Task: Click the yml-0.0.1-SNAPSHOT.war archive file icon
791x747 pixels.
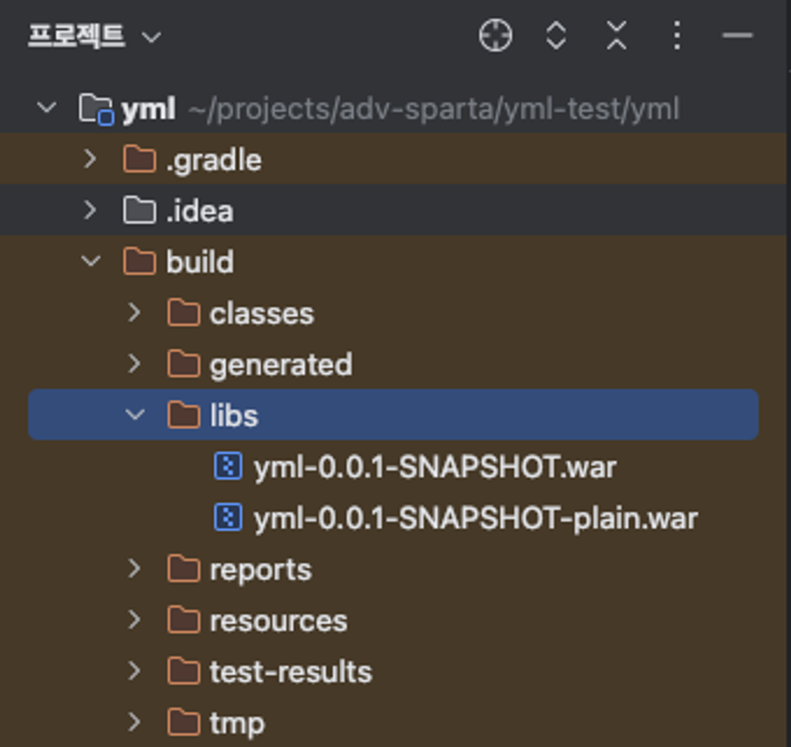Action: tap(228, 466)
